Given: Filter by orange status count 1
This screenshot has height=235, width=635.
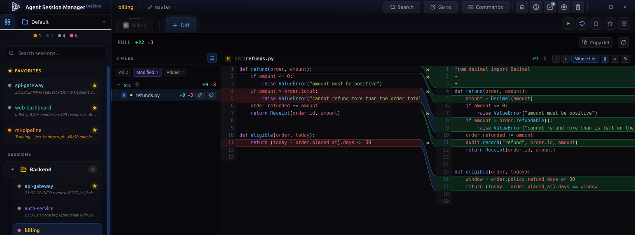Looking at the screenshot, I should 37,36.
